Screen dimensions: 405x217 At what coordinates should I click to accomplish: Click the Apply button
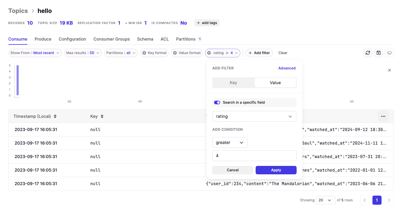click(276, 170)
